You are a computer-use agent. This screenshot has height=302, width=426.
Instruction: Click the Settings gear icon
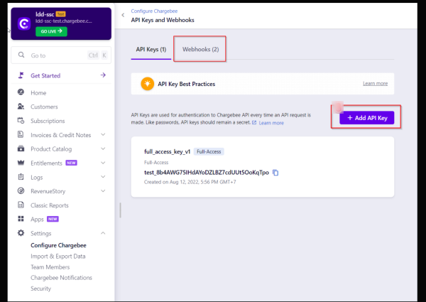coord(21,233)
